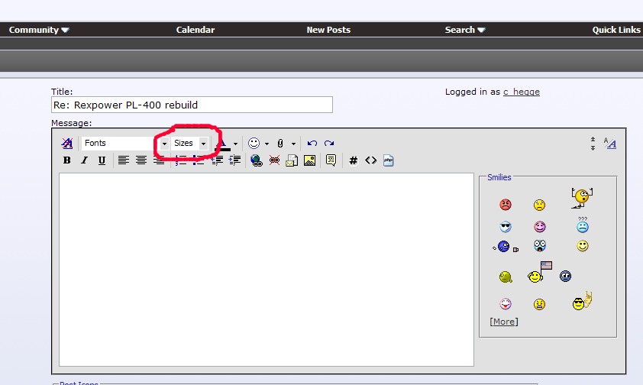Insert the dark blue rolling eyes smilie

565,276
